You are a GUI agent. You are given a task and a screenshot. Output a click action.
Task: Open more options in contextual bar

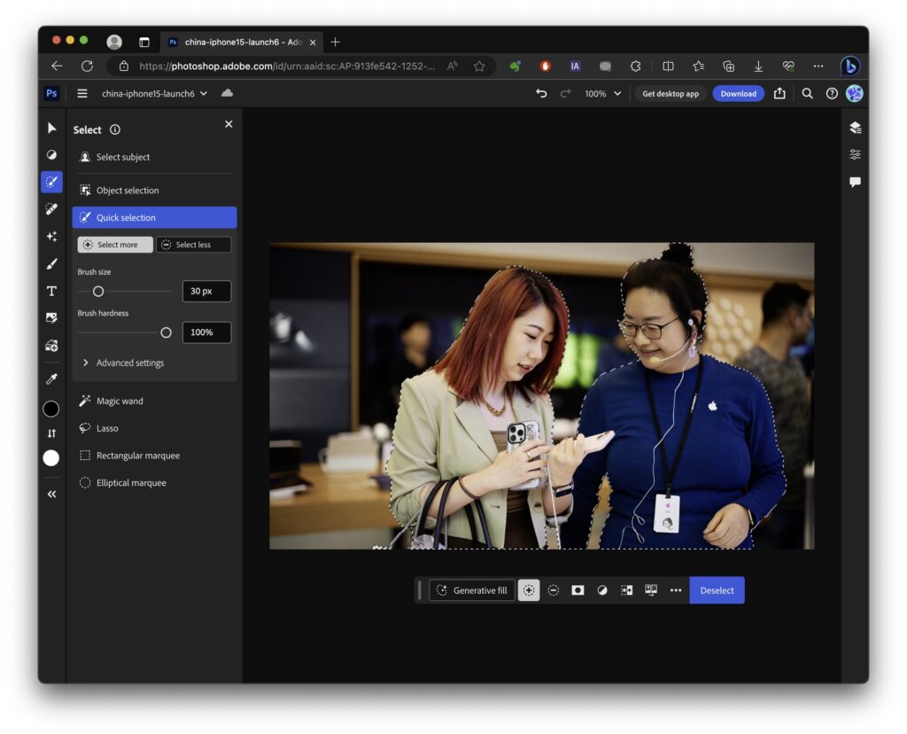(676, 590)
